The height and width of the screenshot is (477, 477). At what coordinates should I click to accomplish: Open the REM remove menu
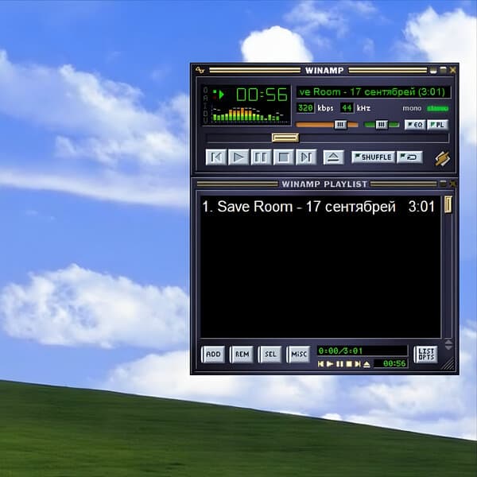point(242,355)
